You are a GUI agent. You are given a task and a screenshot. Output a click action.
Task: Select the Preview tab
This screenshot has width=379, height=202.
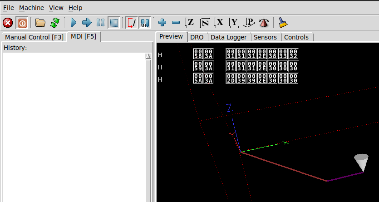click(x=171, y=36)
